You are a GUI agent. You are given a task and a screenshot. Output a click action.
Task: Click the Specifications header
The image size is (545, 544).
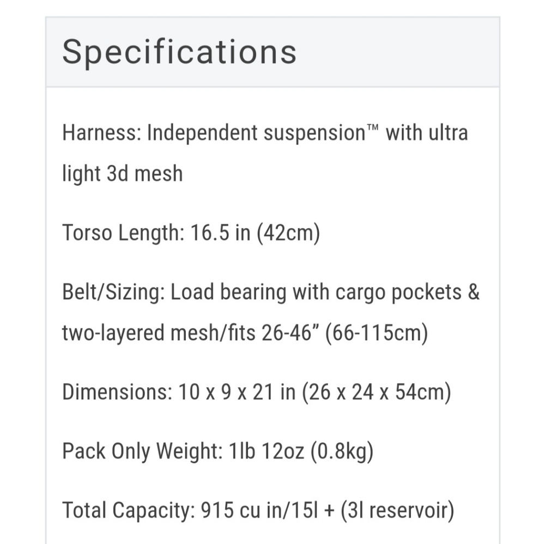(x=179, y=52)
